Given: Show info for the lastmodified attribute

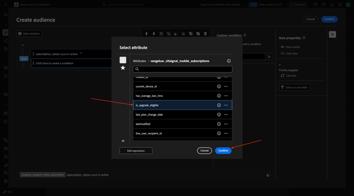Looking at the screenshot, I should coord(219,124).
